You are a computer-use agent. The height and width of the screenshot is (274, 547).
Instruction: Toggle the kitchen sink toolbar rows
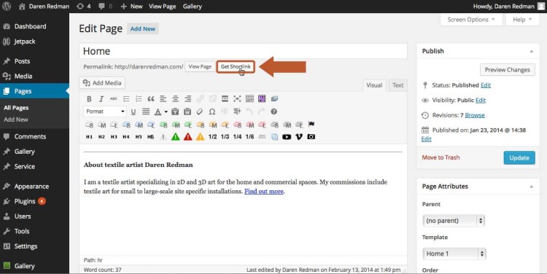pyautogui.click(x=249, y=99)
